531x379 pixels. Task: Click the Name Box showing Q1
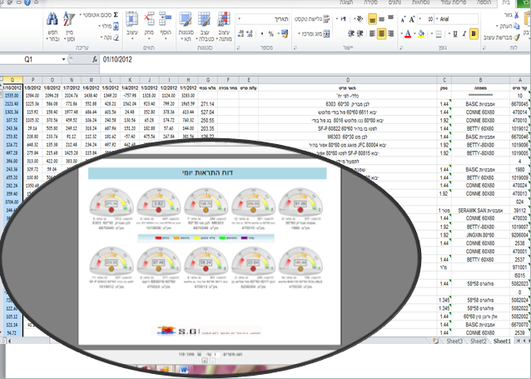pos(29,60)
